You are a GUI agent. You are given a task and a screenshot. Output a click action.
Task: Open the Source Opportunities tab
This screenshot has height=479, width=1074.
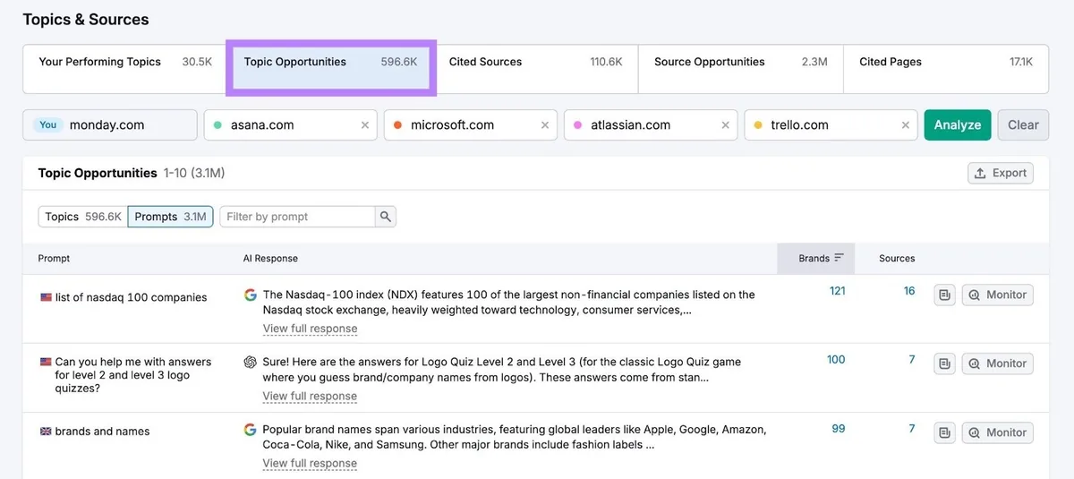740,68
